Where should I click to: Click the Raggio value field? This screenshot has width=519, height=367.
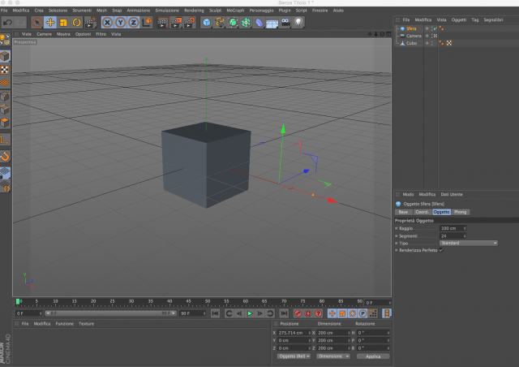coord(451,228)
